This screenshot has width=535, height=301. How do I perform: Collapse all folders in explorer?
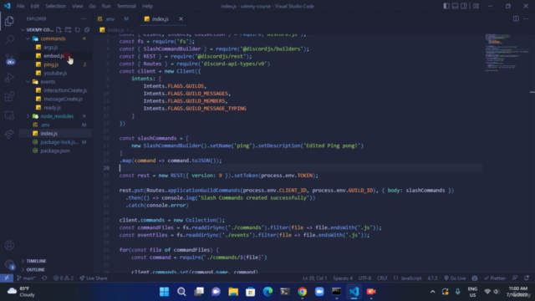(x=87, y=30)
